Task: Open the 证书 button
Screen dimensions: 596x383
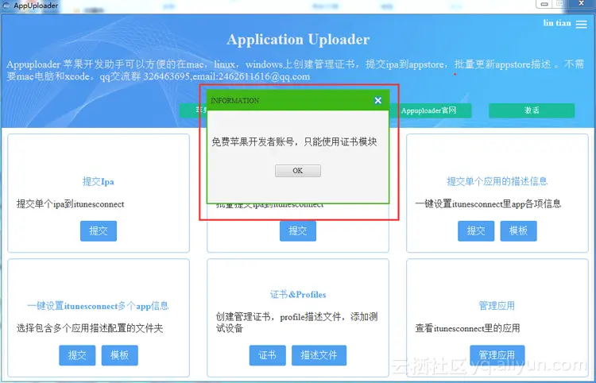Action: 267,355
